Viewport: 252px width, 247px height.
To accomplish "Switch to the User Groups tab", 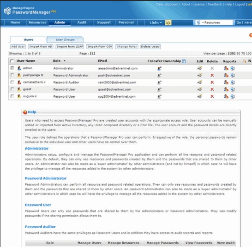I will (x=65, y=40).
